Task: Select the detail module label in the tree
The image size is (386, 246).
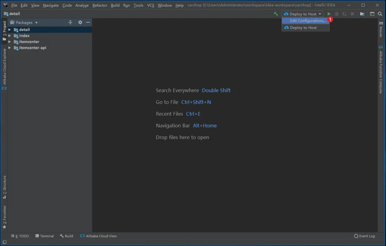Action: (x=25, y=30)
